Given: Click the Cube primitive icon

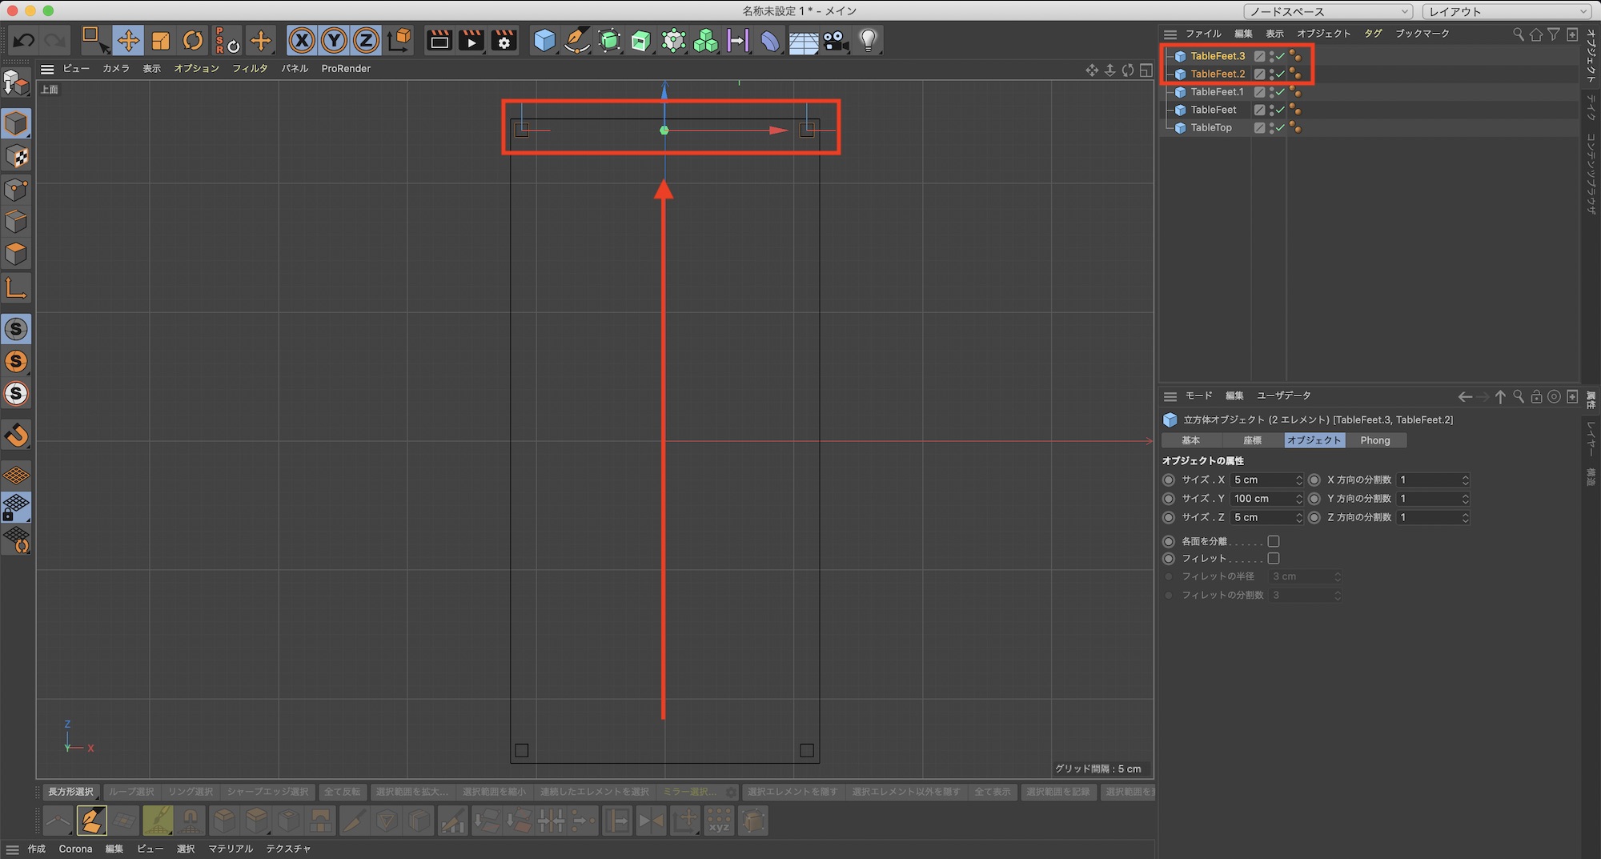Looking at the screenshot, I should [544, 40].
